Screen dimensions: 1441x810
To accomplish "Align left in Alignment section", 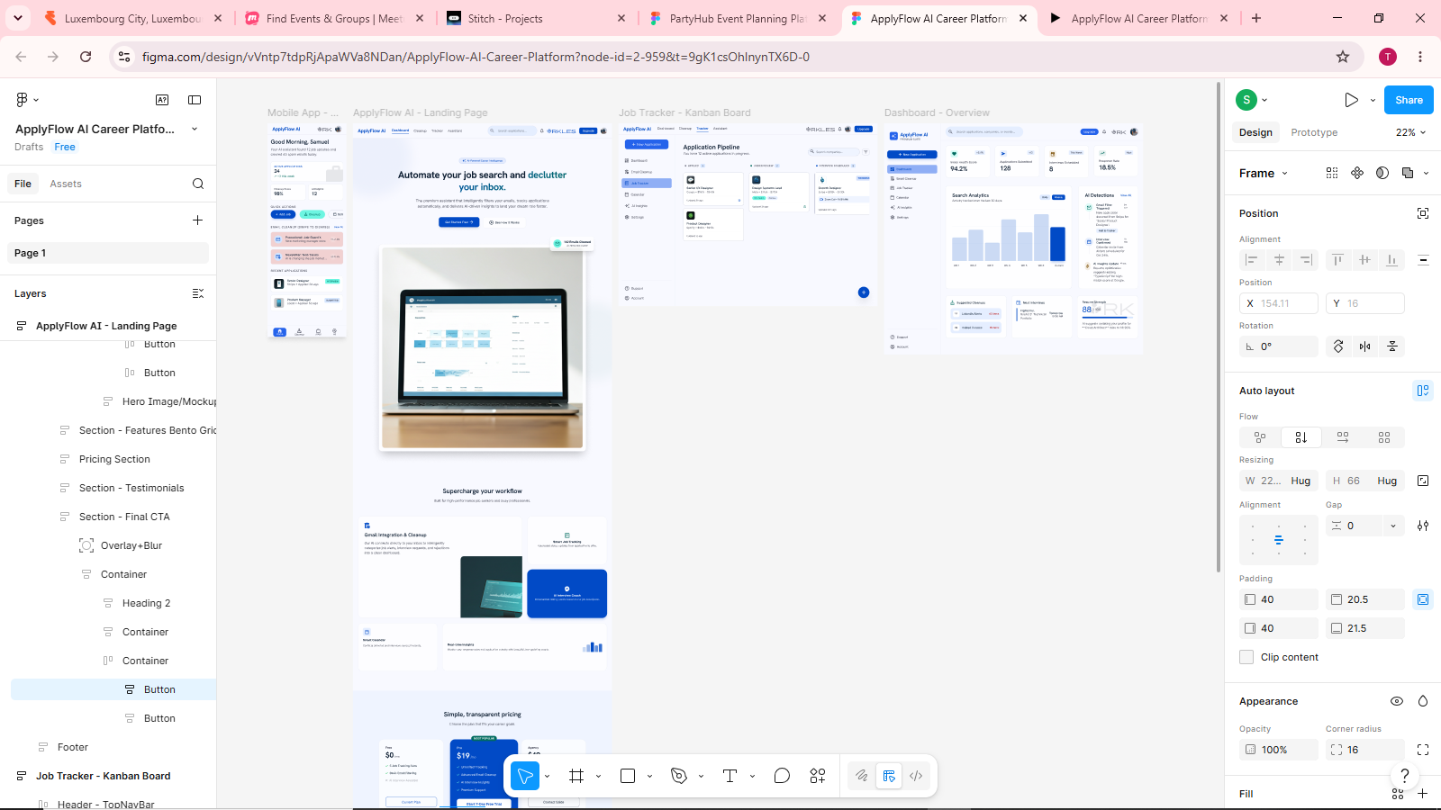I will [x=1252, y=259].
